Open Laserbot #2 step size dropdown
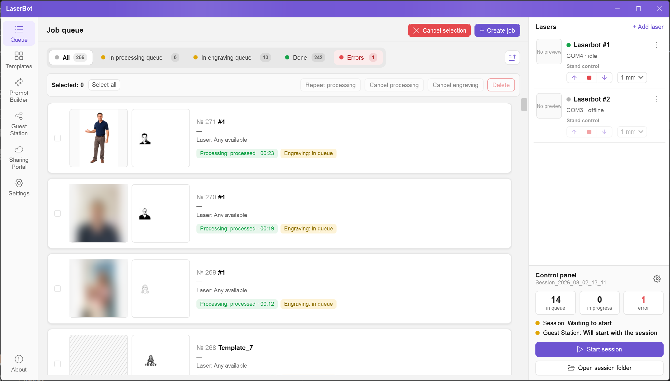The height and width of the screenshot is (381, 670). [x=632, y=132]
